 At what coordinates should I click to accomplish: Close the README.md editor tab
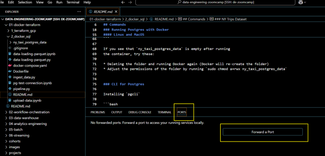pyautogui.click(x=116, y=12)
